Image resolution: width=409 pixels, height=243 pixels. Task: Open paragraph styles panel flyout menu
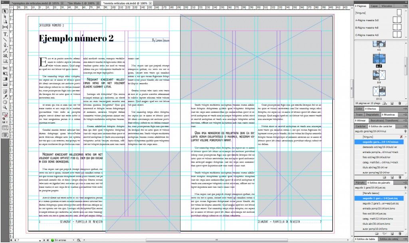pyautogui.click(x=405, y=182)
